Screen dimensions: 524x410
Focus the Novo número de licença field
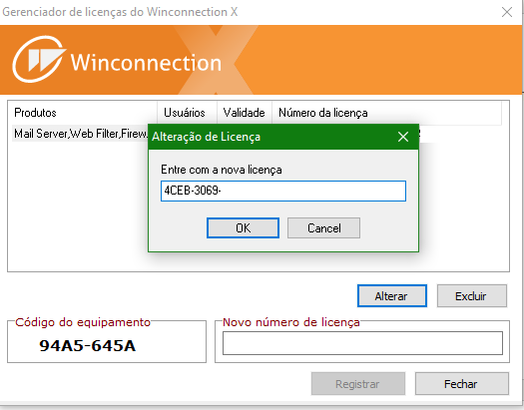[362, 343]
